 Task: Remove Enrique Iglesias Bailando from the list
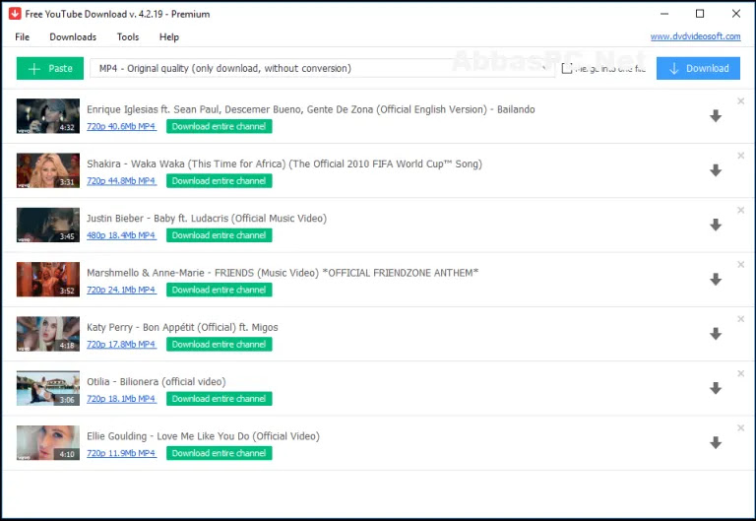click(740, 101)
